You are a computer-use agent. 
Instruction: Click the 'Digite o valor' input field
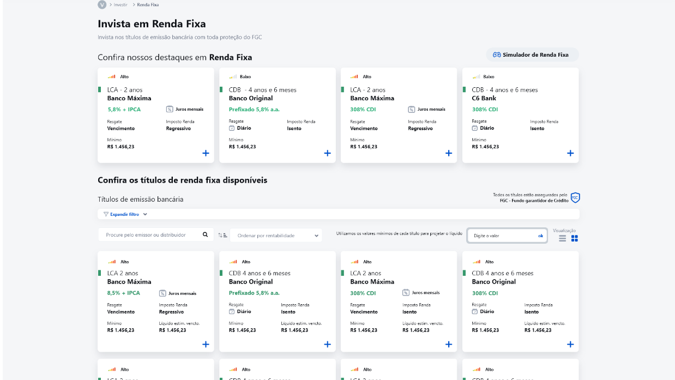click(x=502, y=236)
